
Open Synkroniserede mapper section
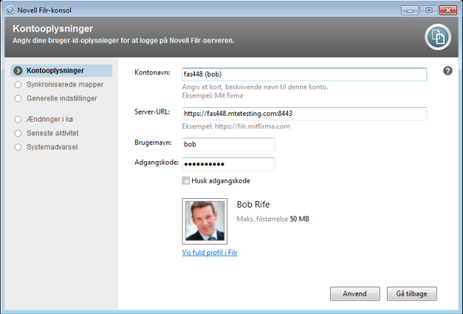(x=59, y=85)
